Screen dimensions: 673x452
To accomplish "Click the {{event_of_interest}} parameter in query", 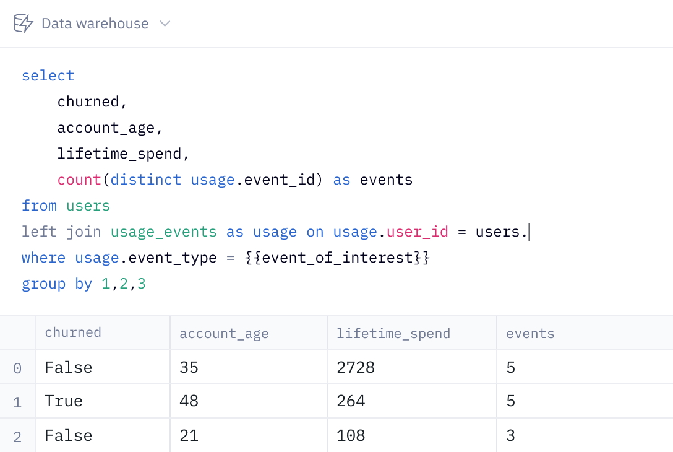I will click(337, 258).
